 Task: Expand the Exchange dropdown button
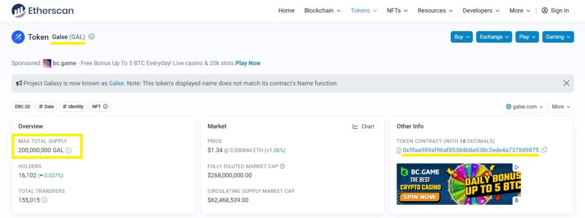[x=494, y=37]
